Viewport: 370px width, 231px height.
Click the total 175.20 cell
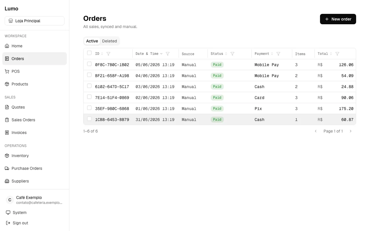tap(346, 109)
